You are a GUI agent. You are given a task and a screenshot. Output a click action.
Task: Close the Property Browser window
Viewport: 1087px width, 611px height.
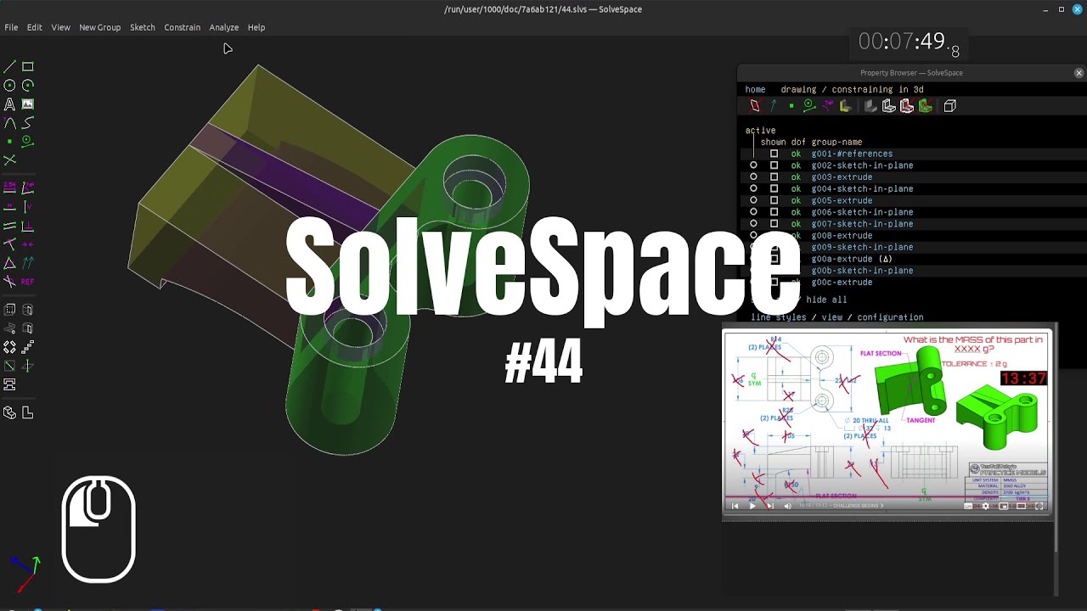pyautogui.click(x=1079, y=73)
